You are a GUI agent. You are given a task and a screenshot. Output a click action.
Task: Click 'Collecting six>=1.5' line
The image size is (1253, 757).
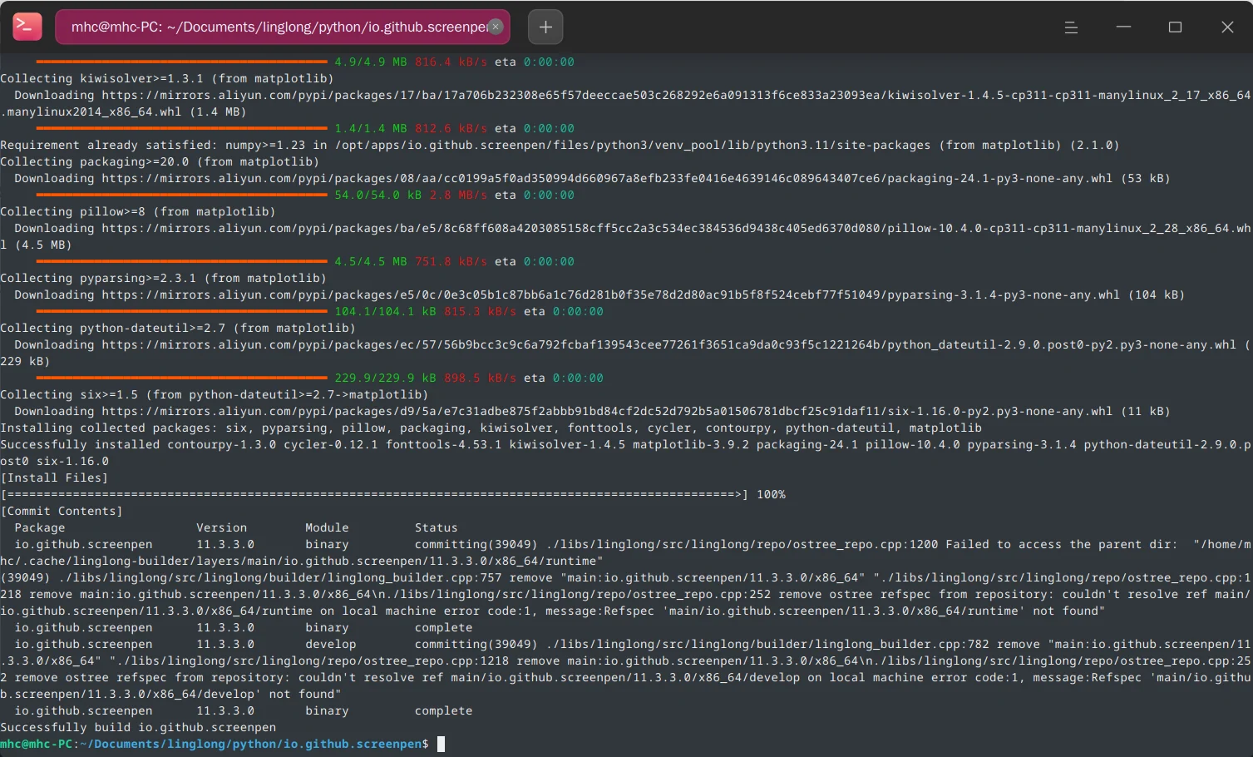coord(215,394)
